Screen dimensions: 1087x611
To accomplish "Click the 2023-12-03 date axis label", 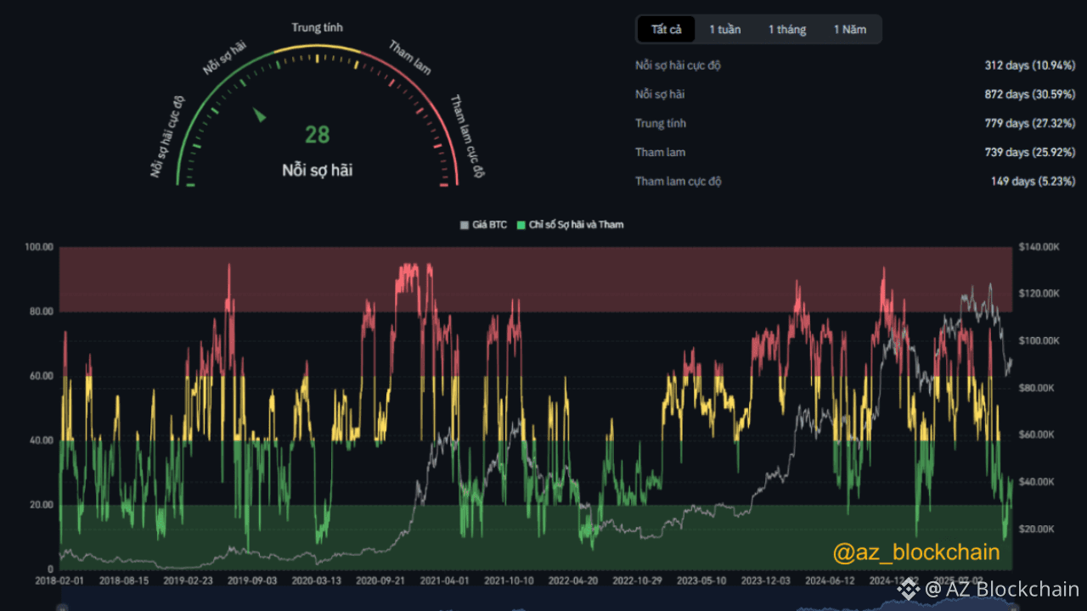I will [765, 581].
